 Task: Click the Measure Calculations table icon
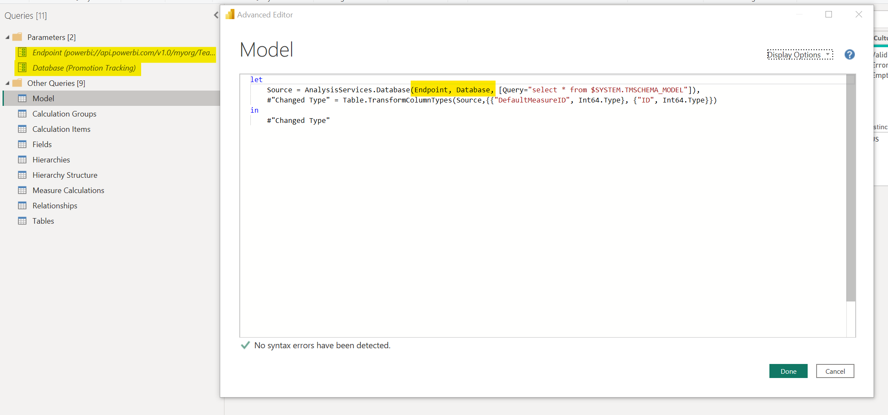tap(22, 190)
